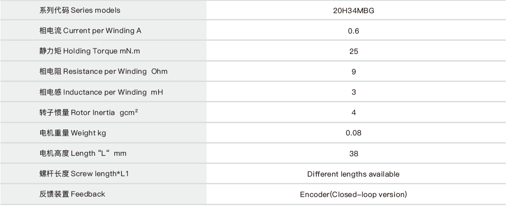Click the Length "L" mm label

coord(83,154)
